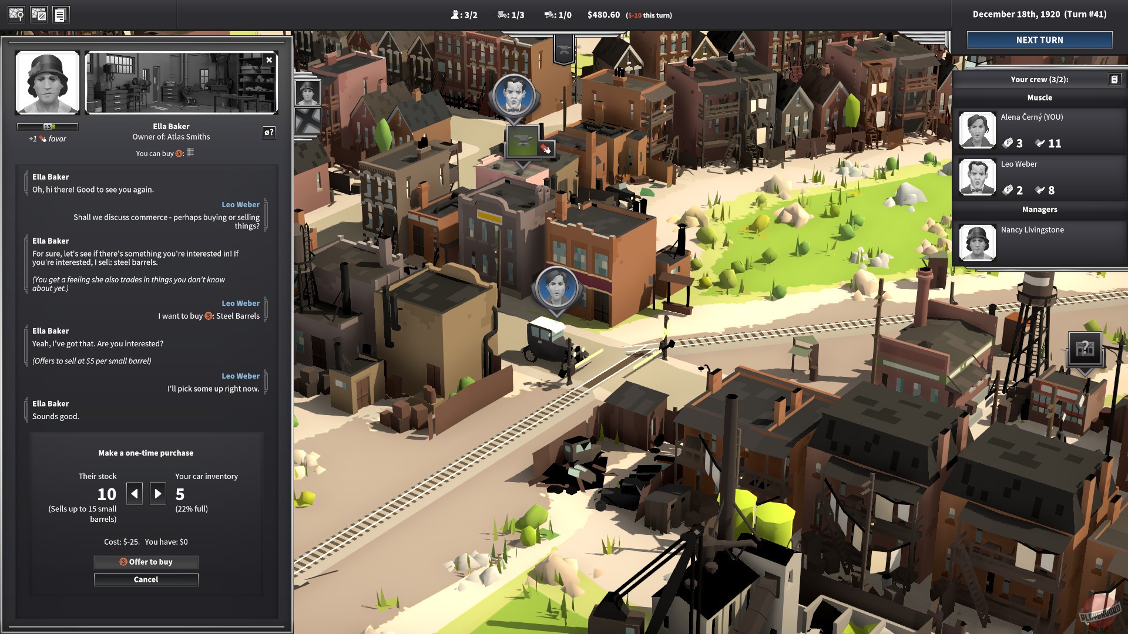This screenshot has width=1128, height=634.
Task: Click the crew count icon in top bar
Action: tap(455, 14)
